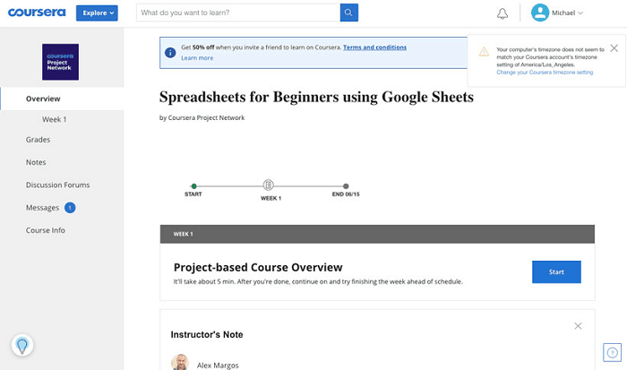Click the lightbulb hint icon
The image size is (627, 370).
point(22,345)
